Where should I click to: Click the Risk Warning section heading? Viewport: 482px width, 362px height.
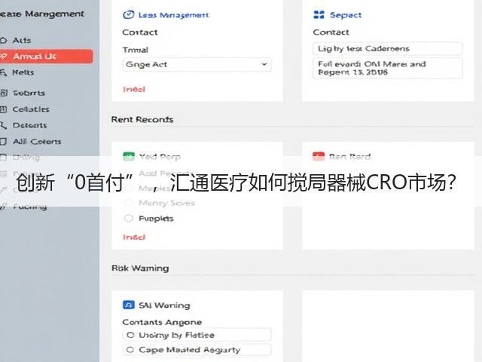tap(140, 268)
